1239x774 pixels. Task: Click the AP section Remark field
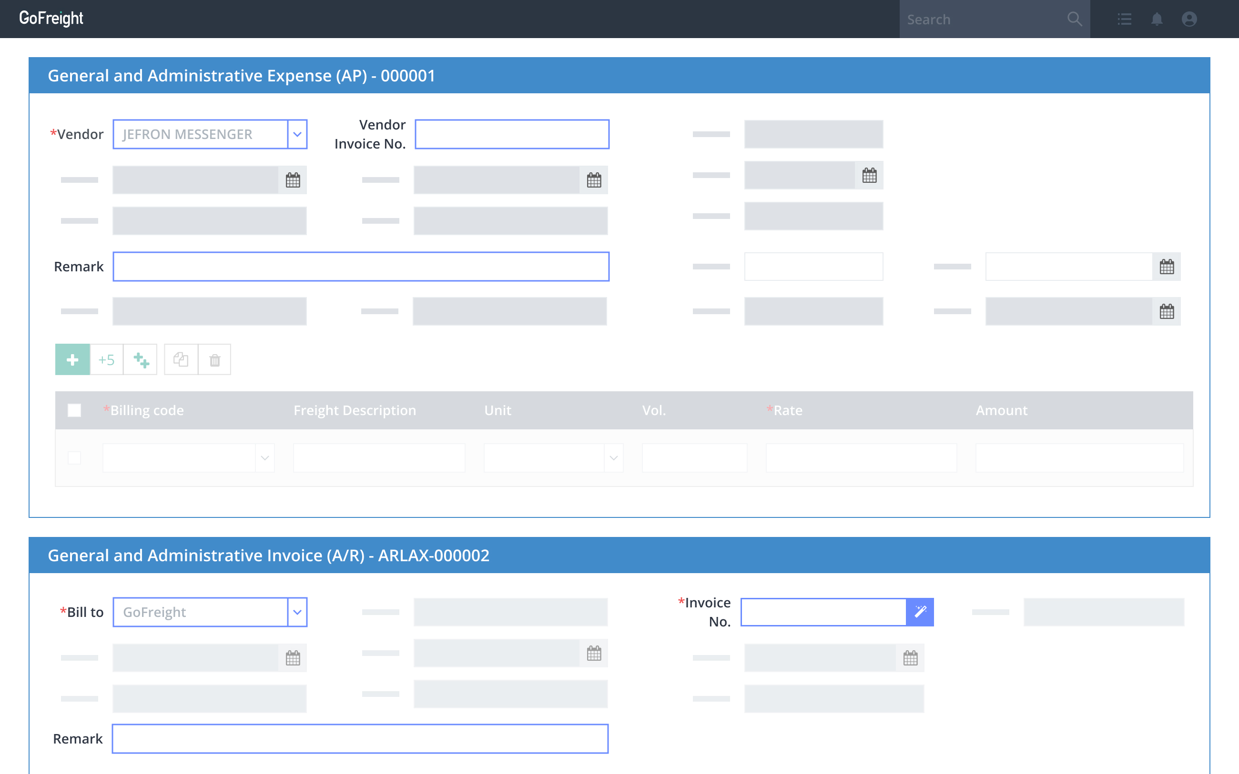click(x=361, y=266)
